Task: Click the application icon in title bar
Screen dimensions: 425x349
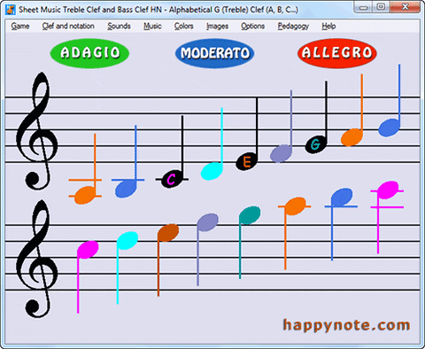Action: [x=11, y=10]
